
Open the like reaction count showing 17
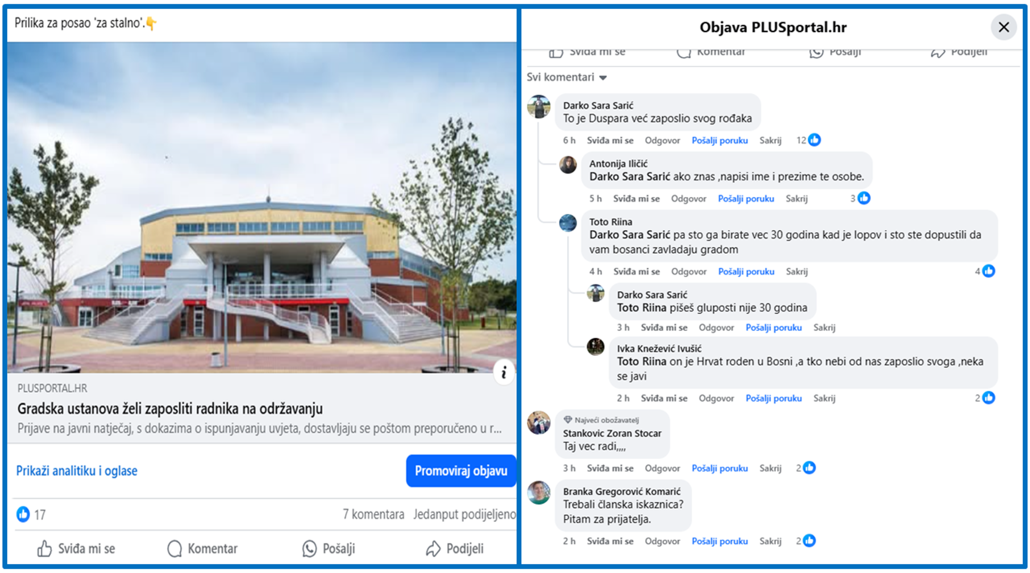pyautogui.click(x=31, y=515)
